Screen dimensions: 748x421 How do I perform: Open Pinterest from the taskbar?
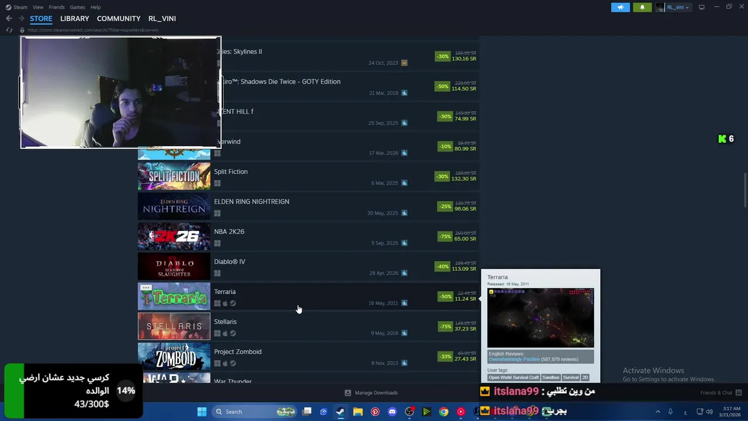375,412
